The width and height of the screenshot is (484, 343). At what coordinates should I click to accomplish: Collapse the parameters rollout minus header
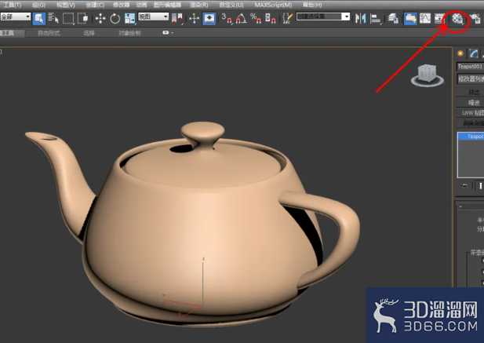coord(470,206)
